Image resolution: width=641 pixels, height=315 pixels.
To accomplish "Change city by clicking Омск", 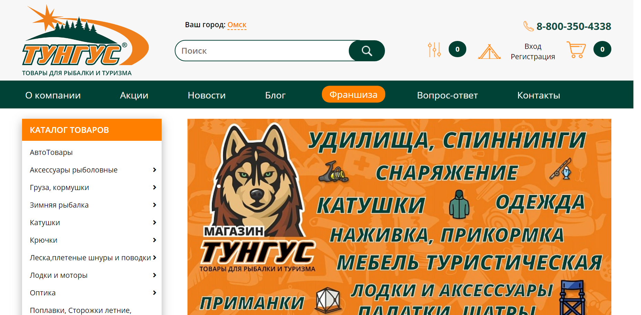I will click(237, 25).
